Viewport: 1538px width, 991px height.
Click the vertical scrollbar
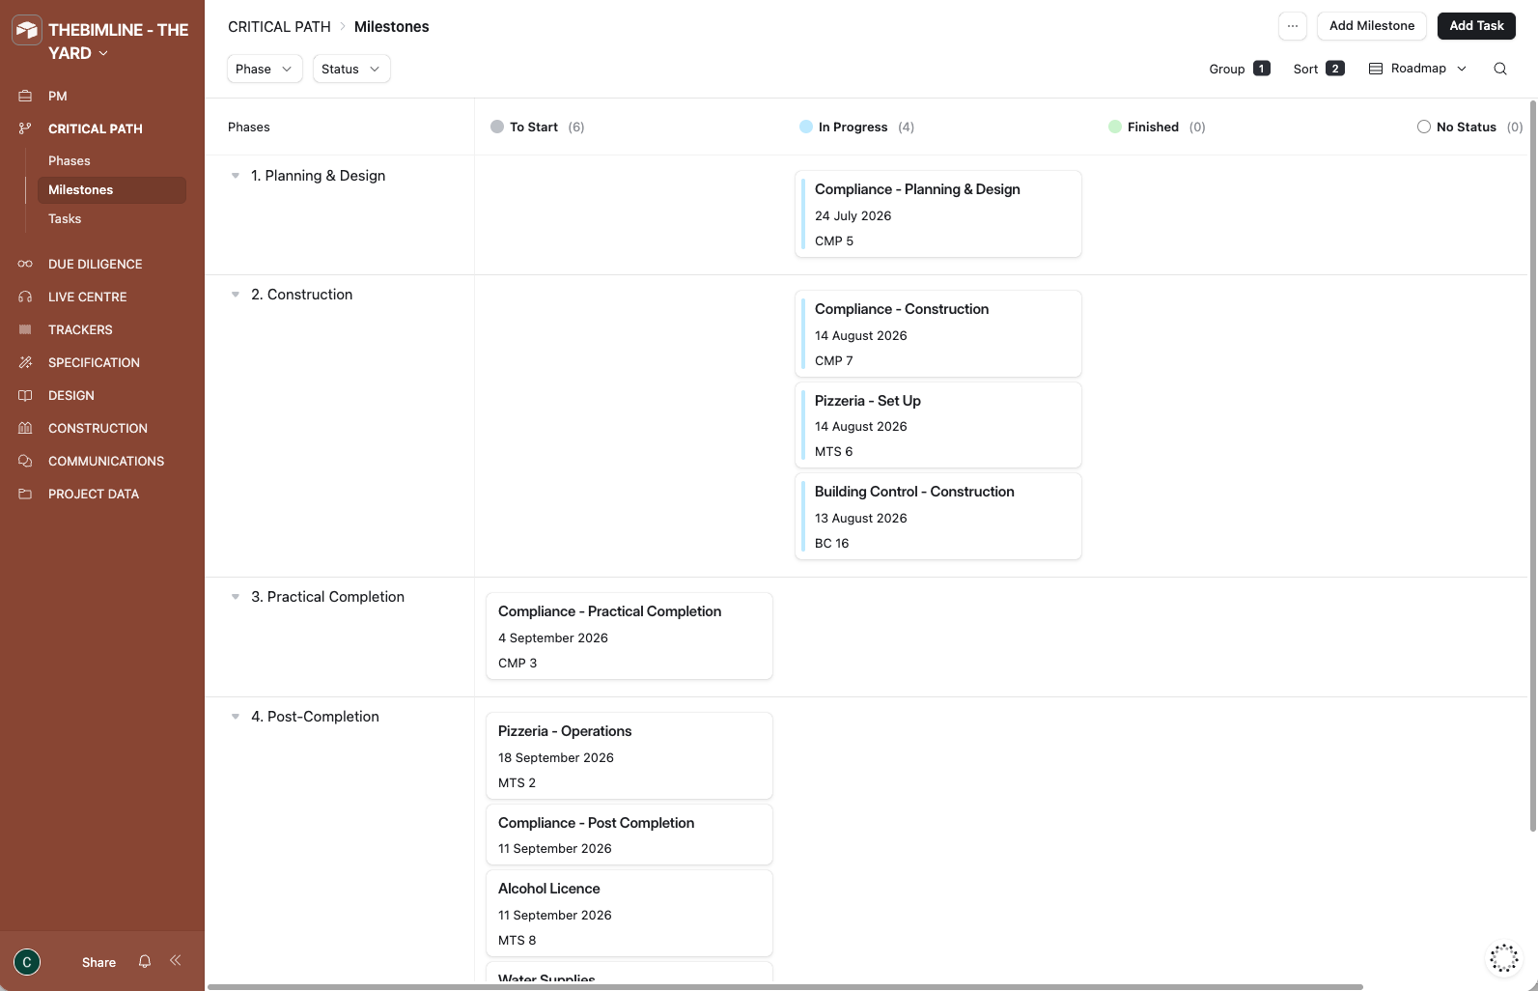(1533, 466)
